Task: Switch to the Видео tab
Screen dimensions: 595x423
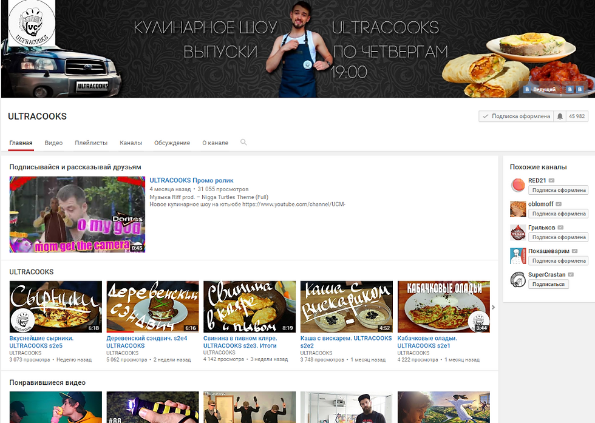Action: tap(53, 143)
